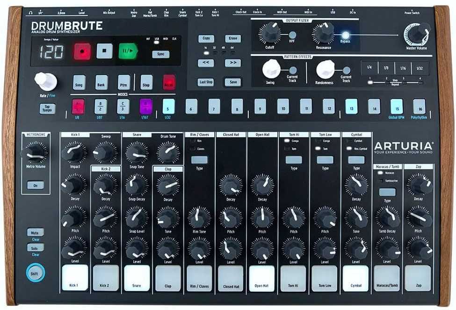Toggle lit step button 5
This screenshot has width=456, height=310.
tap(169, 107)
